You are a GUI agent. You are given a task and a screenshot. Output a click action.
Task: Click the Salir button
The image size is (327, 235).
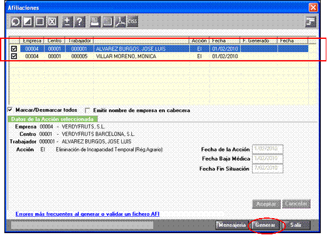click(296, 225)
